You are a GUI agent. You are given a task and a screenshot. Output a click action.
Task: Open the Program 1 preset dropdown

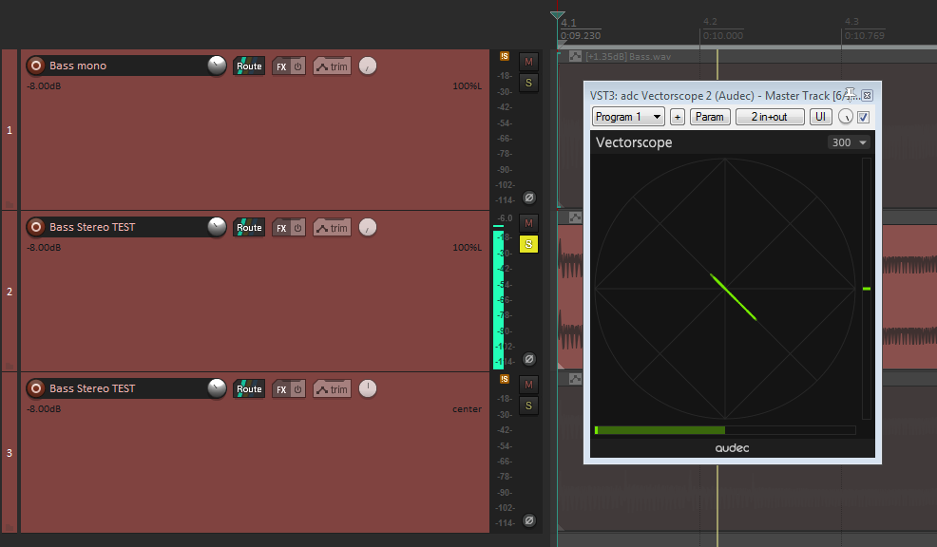coord(628,117)
